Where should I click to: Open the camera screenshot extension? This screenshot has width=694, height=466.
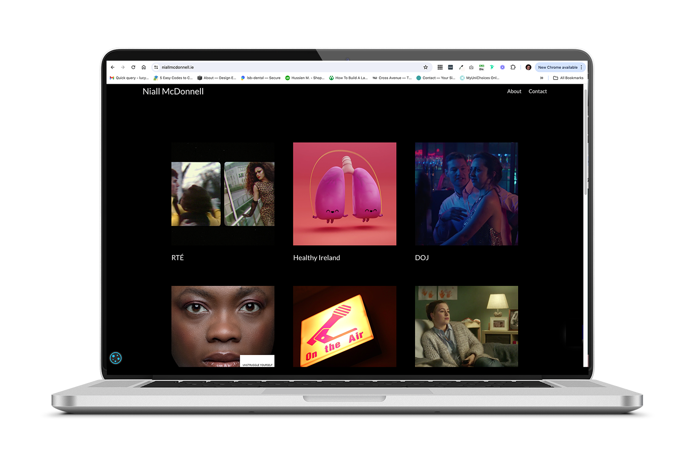pos(471,67)
